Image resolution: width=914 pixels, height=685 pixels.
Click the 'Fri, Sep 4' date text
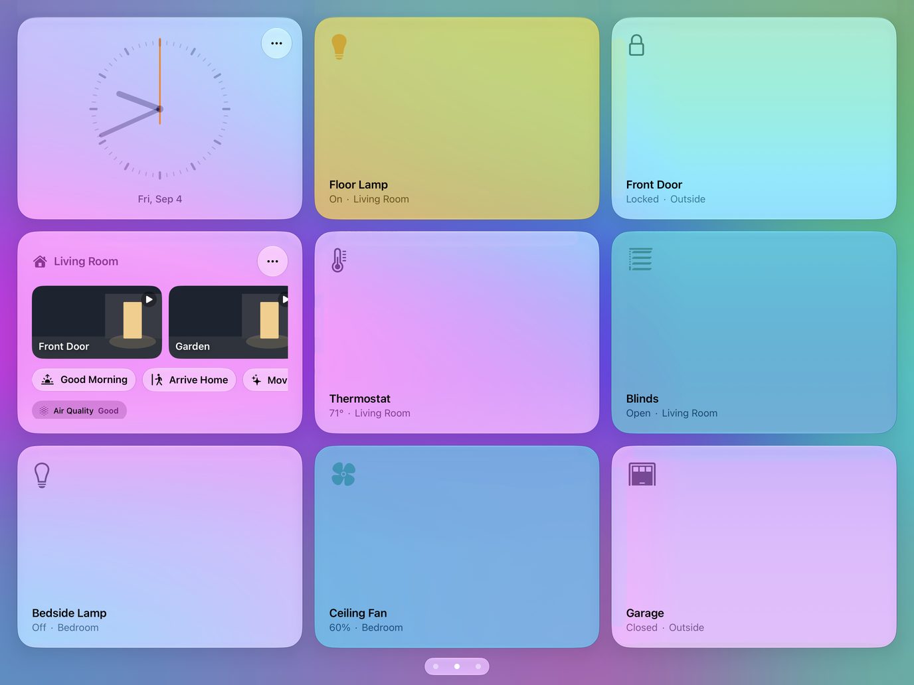(x=160, y=199)
